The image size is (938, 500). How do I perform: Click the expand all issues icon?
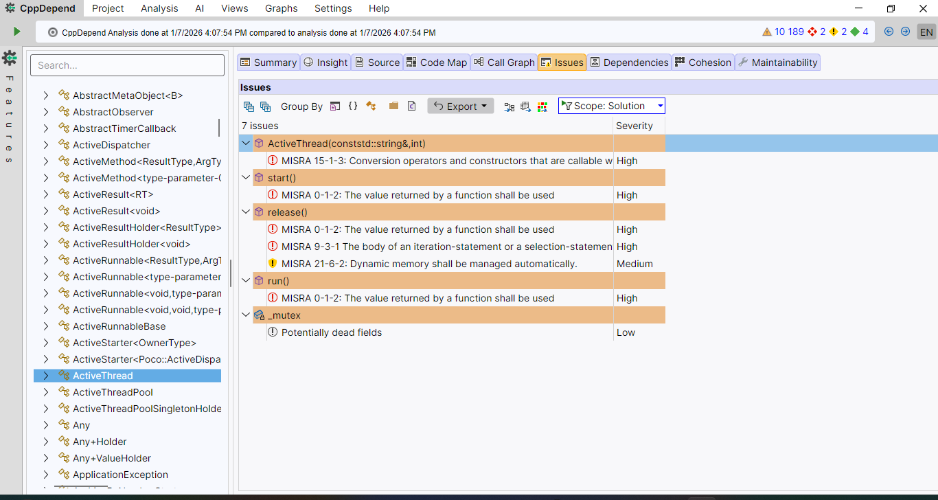point(265,106)
